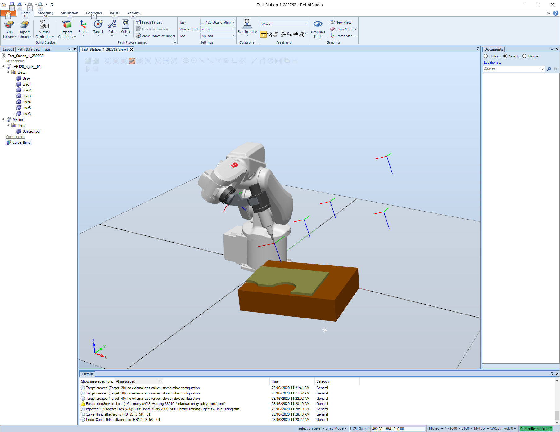Switch to the Paths&Targets tab
The height and width of the screenshot is (432, 560).
(29, 49)
